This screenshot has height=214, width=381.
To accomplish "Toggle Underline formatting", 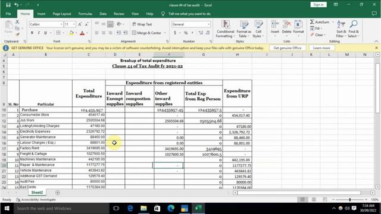I will (x=45, y=33).
